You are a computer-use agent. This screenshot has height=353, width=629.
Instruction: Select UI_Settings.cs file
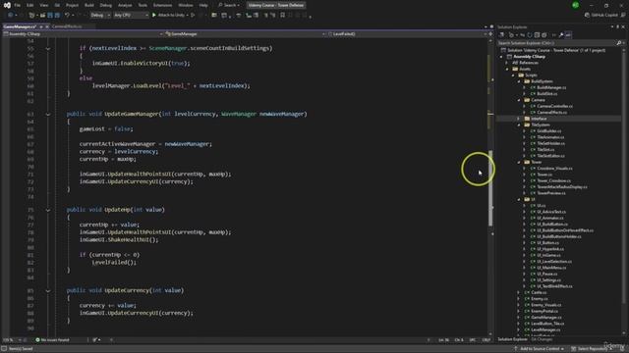(548, 279)
